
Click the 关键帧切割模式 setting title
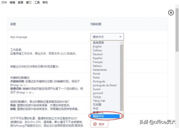point(20,78)
